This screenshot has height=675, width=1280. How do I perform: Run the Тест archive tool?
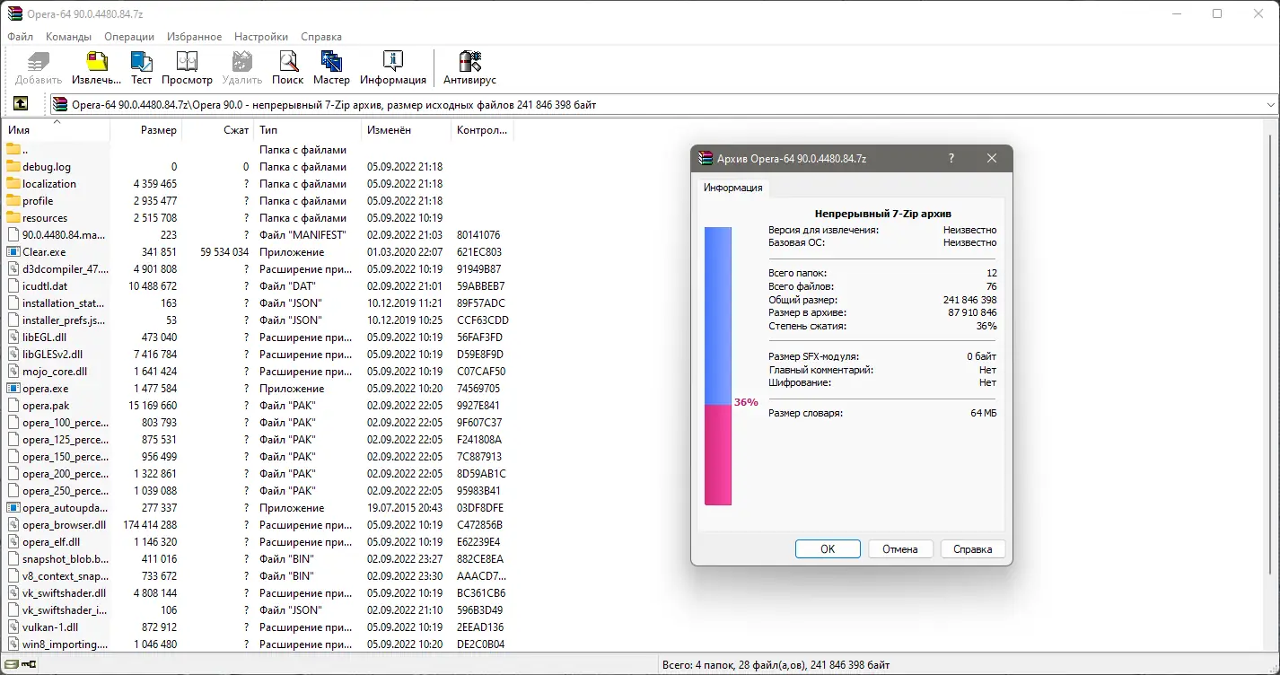141,67
